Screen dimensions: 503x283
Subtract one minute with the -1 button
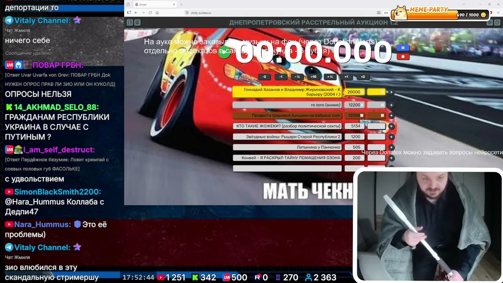281,77
